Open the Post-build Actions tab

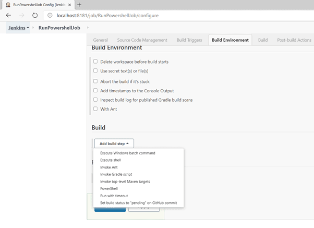point(294,40)
